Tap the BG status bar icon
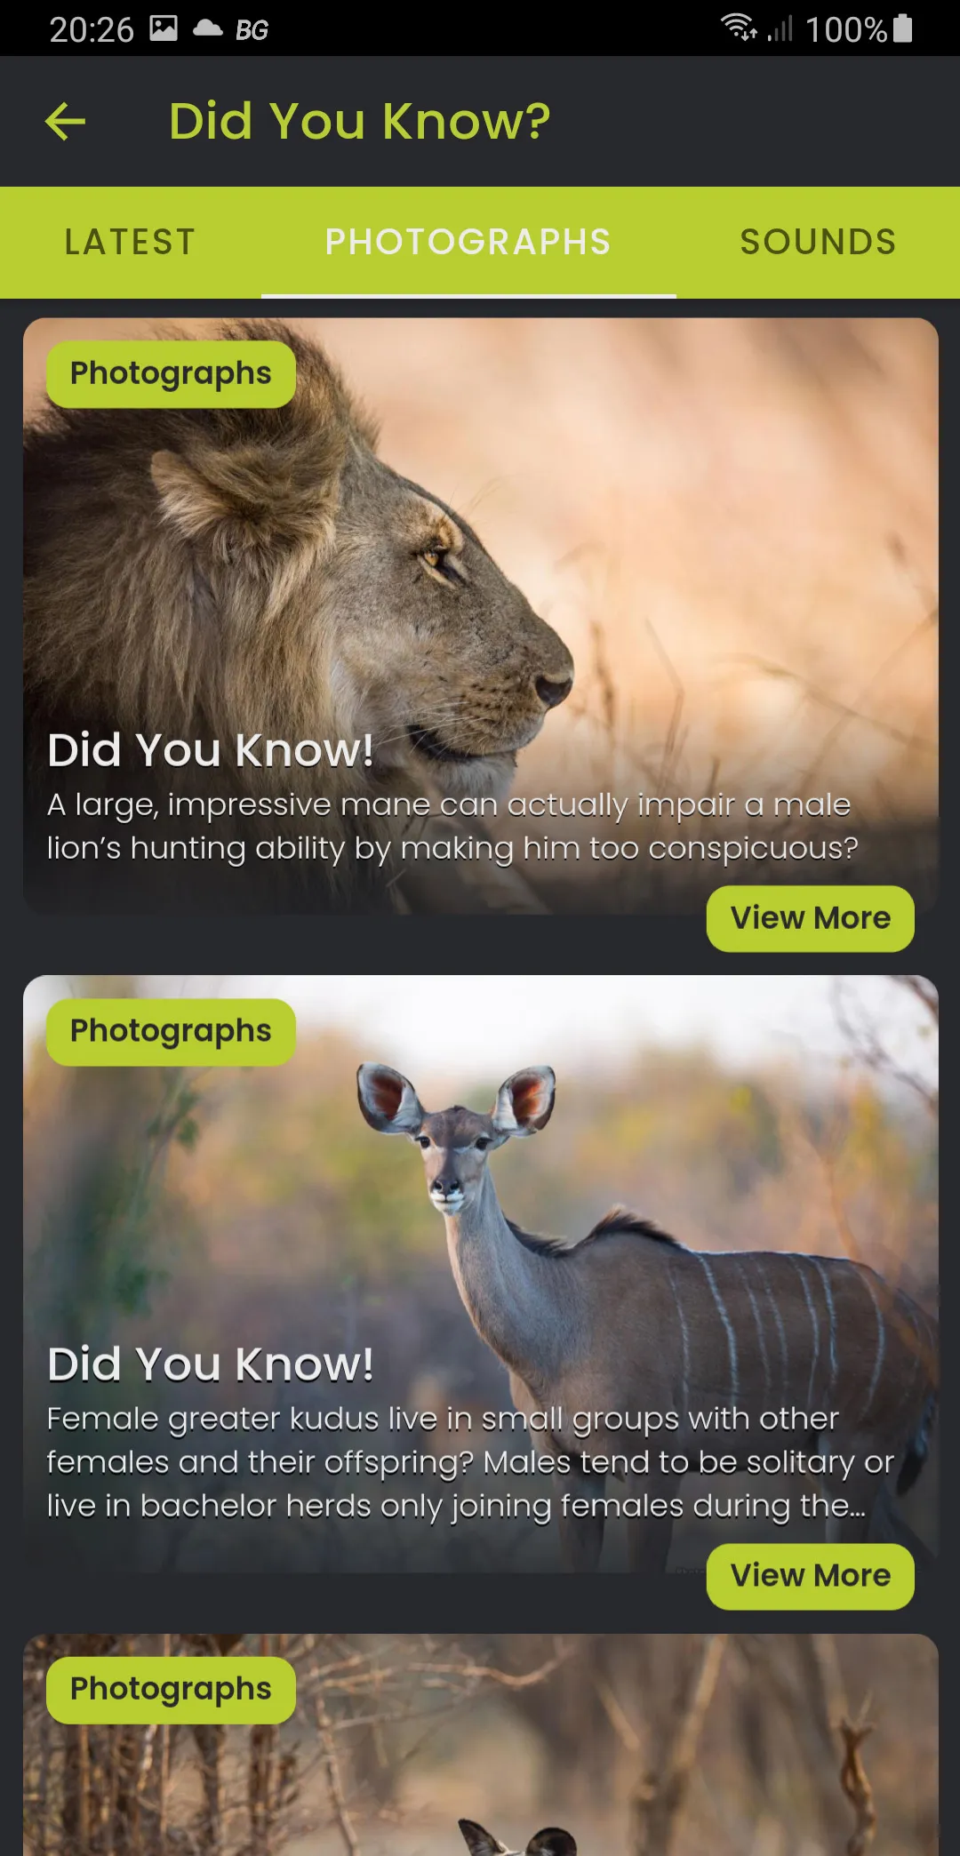Image resolution: width=960 pixels, height=1856 pixels. click(x=252, y=30)
